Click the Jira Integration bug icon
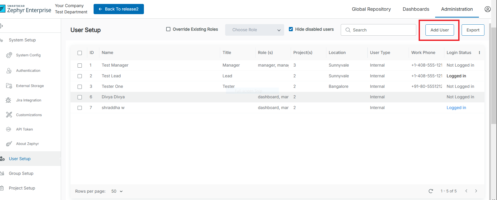 (9, 100)
